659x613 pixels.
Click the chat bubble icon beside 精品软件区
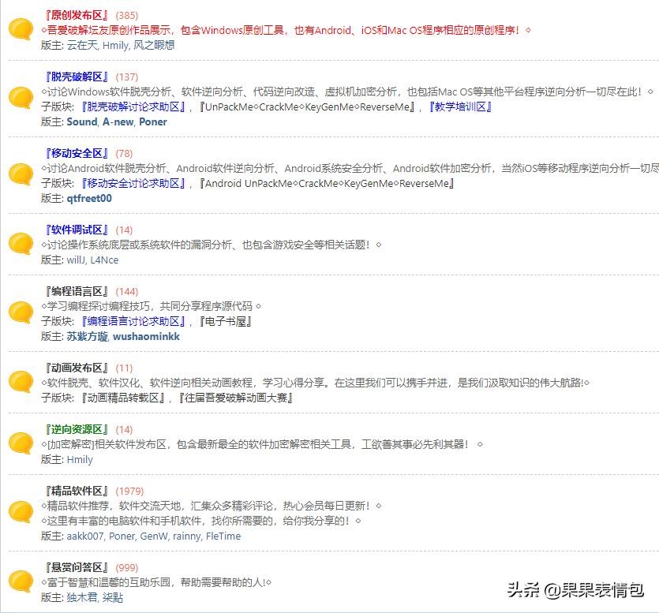point(20,513)
